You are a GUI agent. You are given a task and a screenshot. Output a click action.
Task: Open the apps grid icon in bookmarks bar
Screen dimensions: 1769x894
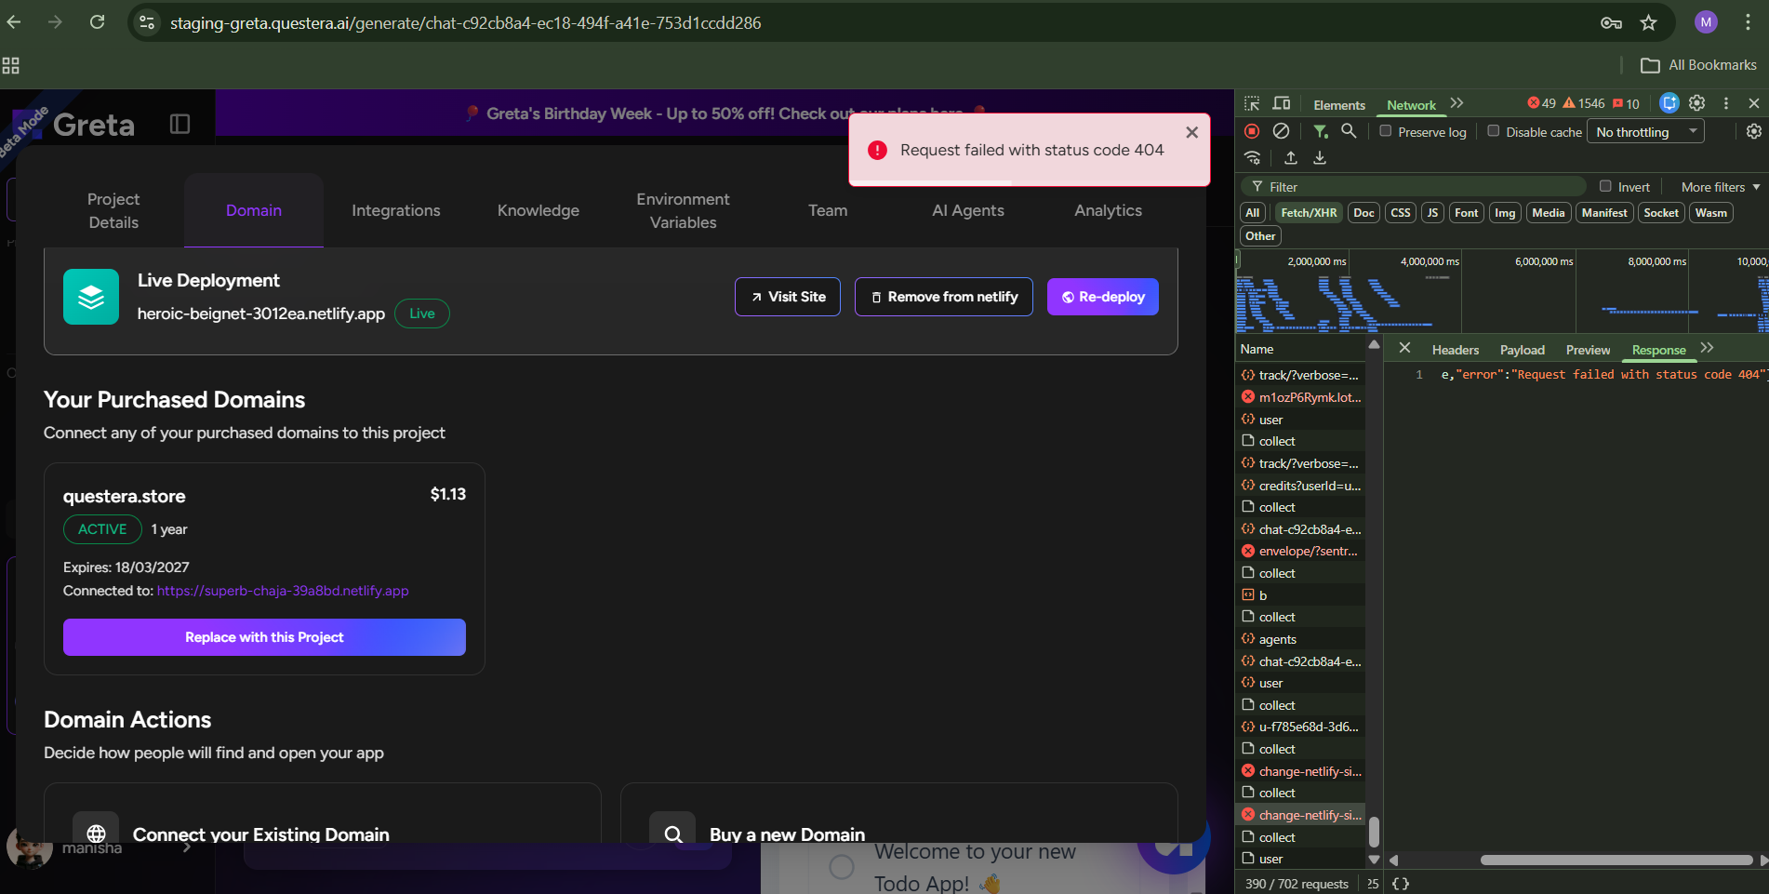[11, 65]
